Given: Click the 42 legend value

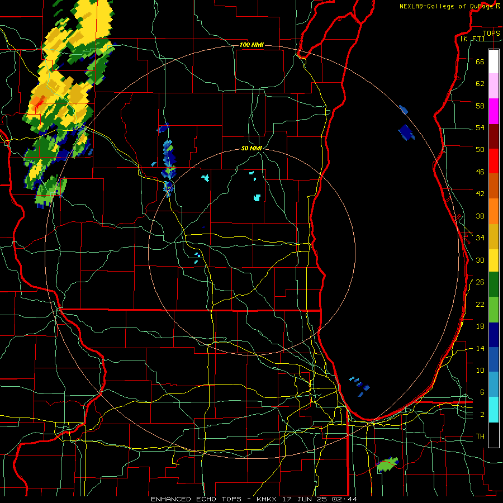Looking at the screenshot, I should (480, 194).
